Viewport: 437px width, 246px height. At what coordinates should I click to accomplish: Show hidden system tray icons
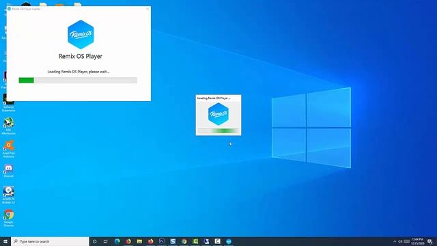(395, 241)
